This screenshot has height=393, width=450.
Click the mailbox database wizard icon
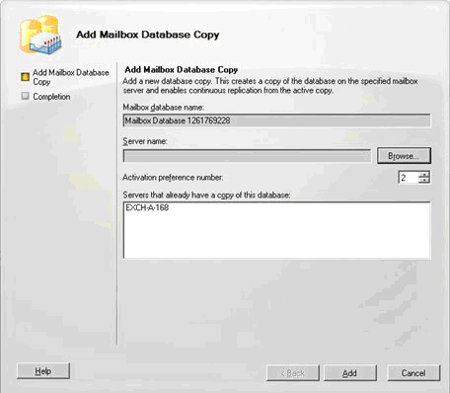[x=40, y=35]
